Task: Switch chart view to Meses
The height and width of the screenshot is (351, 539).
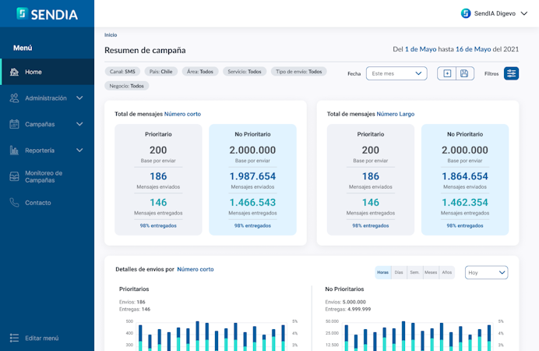Action: coord(431,272)
